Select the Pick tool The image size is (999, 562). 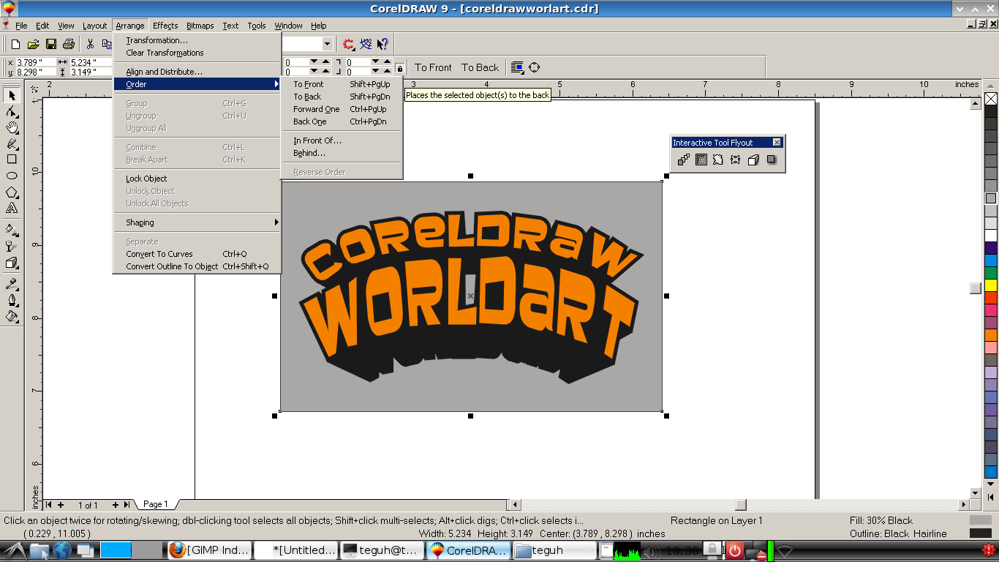coord(11,95)
